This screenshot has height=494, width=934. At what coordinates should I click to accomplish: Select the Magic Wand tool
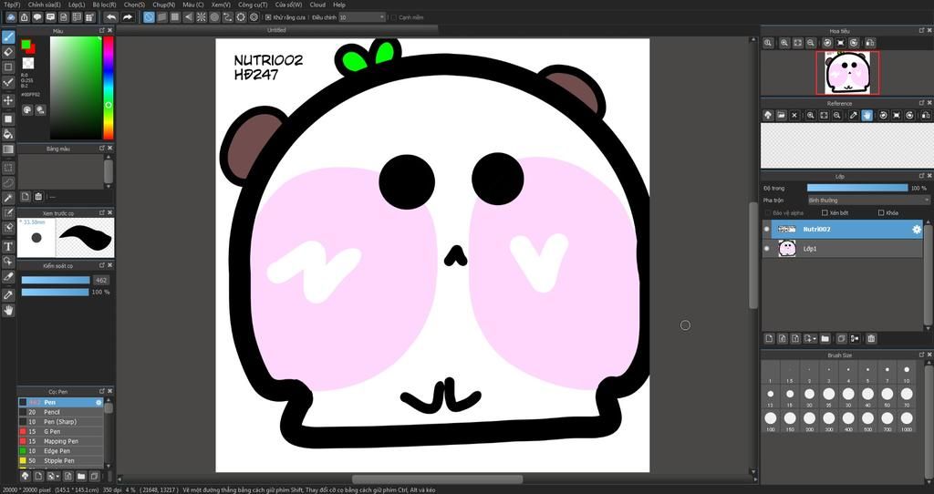point(8,198)
